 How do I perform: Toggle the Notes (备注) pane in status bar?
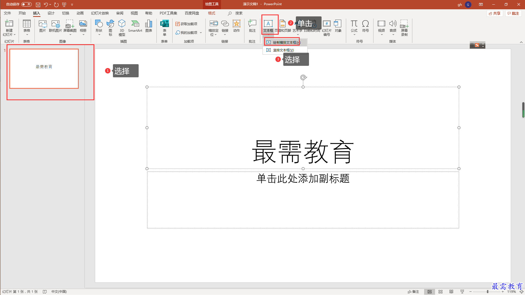click(x=413, y=292)
